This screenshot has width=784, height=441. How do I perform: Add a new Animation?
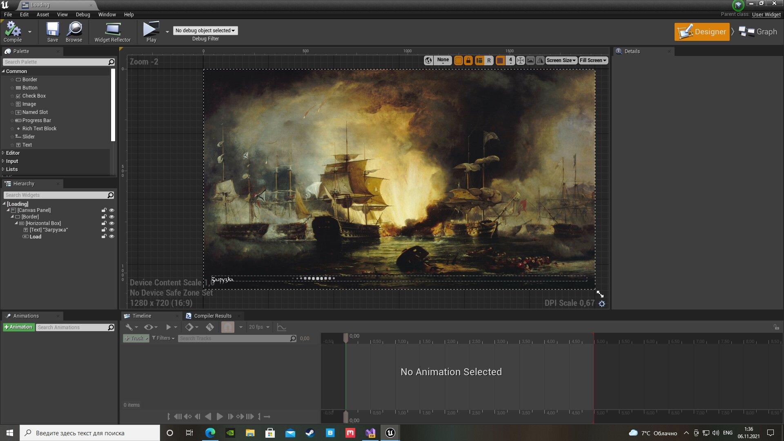click(x=18, y=327)
